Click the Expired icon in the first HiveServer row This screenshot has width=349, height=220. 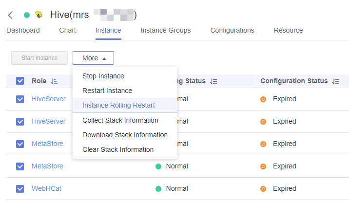coord(263,99)
